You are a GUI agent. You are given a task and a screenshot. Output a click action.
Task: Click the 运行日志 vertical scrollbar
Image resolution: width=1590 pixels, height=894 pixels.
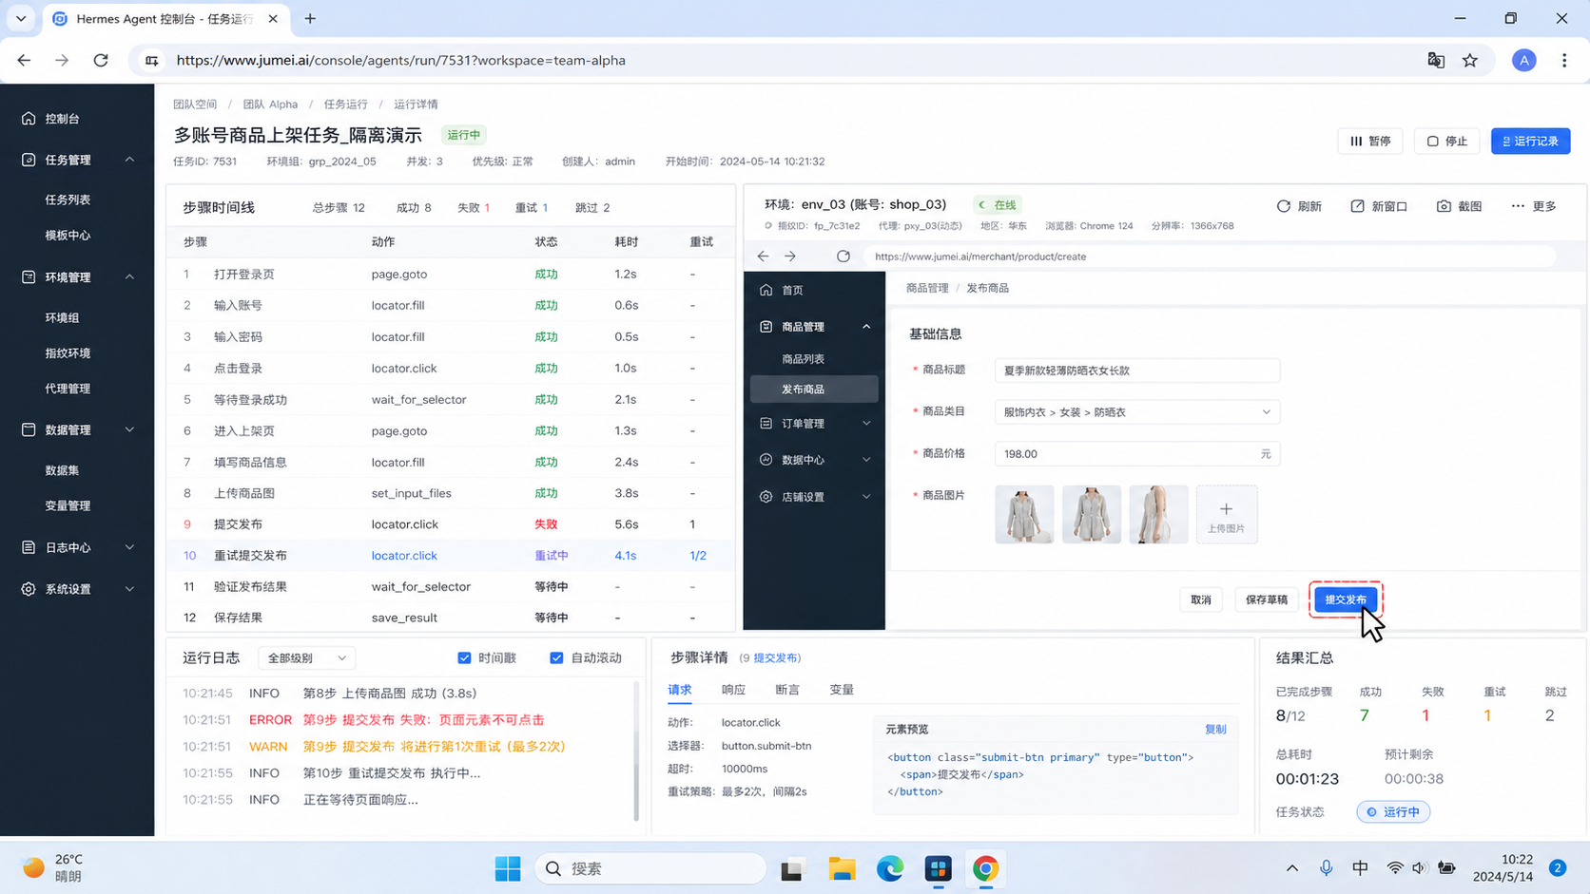(636, 751)
